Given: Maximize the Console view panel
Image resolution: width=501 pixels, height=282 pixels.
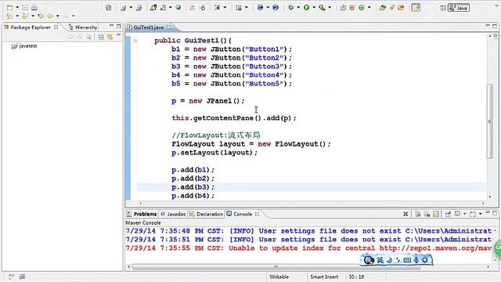Looking at the screenshot, I should click(x=495, y=213).
